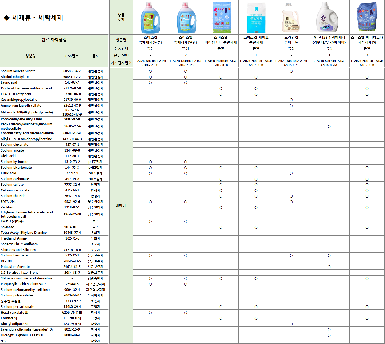Screen dimensions: 385x344
Task: Select the 'Lavandula officinalis (Lavender) Oil' cell
Action: pyautogui.click(x=31, y=329)
